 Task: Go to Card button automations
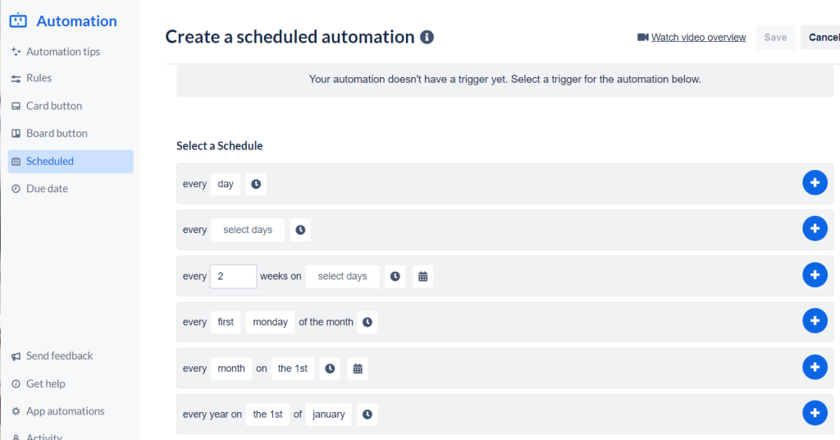pos(53,106)
